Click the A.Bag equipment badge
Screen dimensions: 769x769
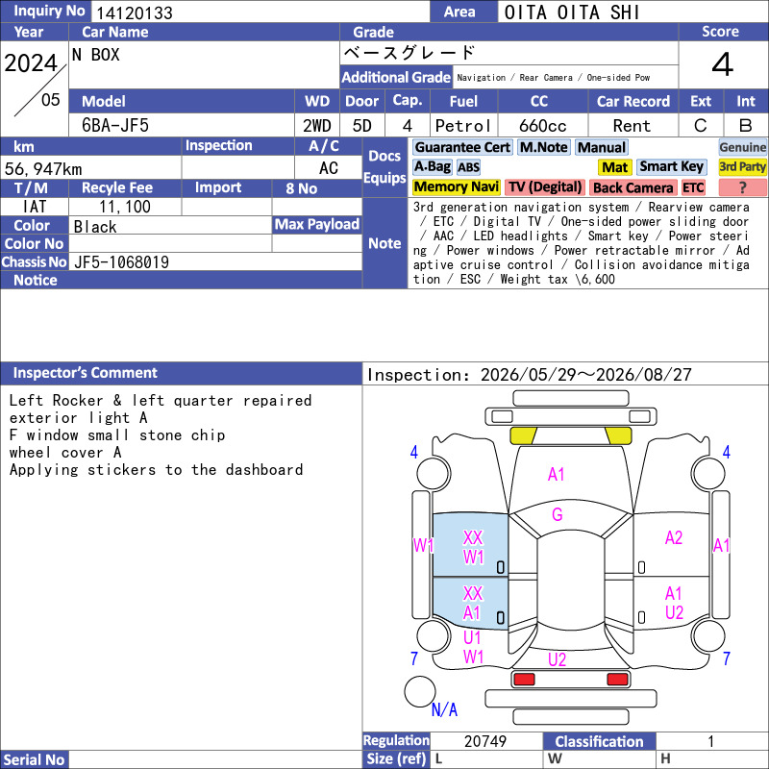click(432, 166)
